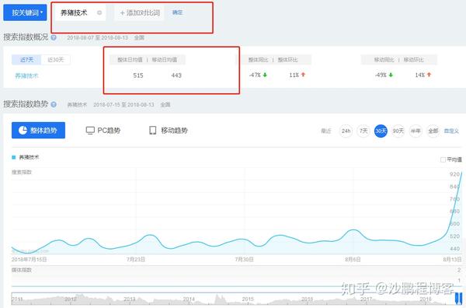
Task: Remove keyword 养猪技术 via its clear icon
Action: [x=99, y=12]
